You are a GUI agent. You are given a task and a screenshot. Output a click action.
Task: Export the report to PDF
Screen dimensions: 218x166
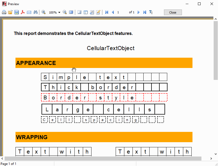(23, 12)
